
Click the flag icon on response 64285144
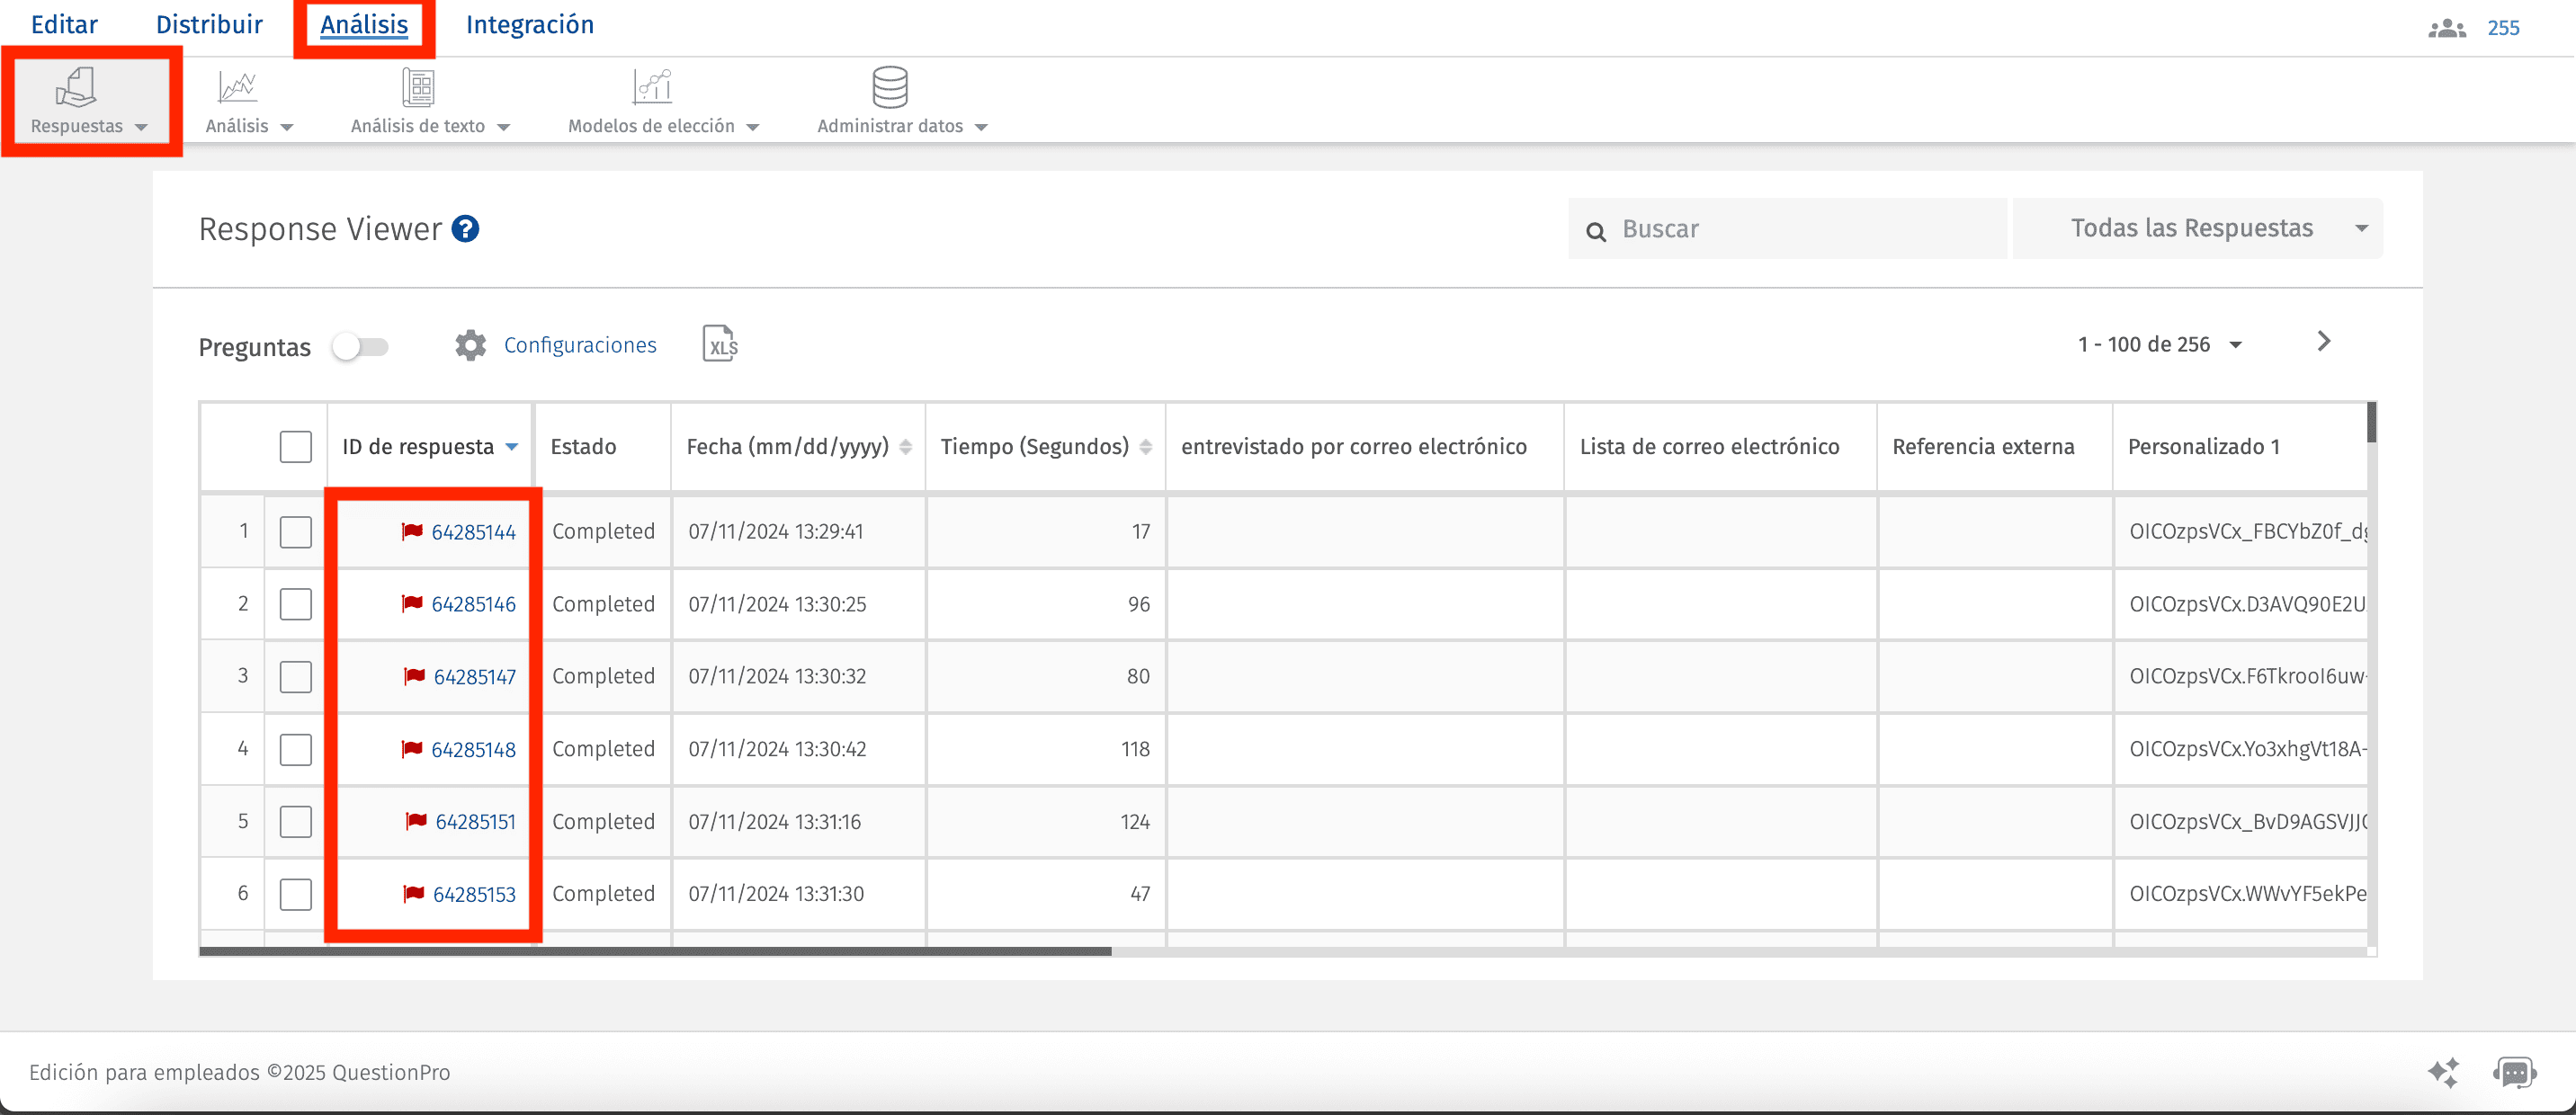point(410,531)
